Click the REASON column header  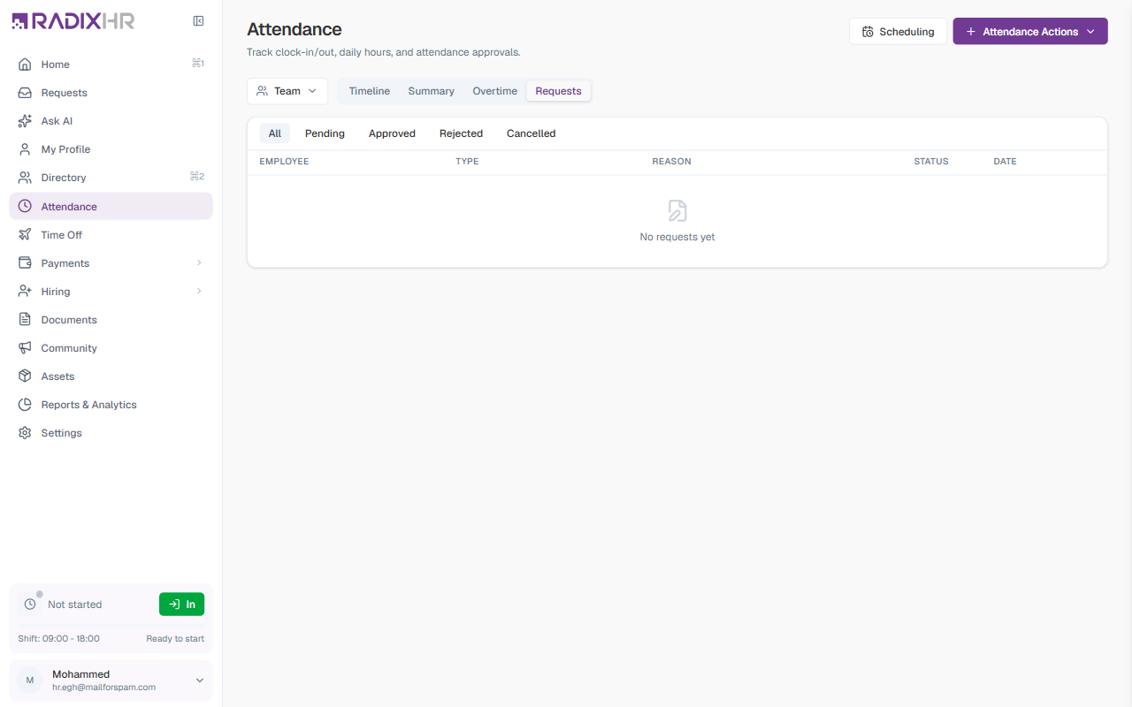[671, 162]
